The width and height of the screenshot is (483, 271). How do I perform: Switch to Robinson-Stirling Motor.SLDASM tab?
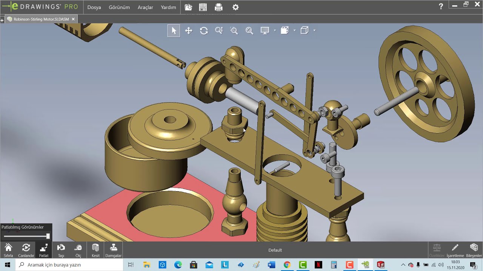click(41, 19)
